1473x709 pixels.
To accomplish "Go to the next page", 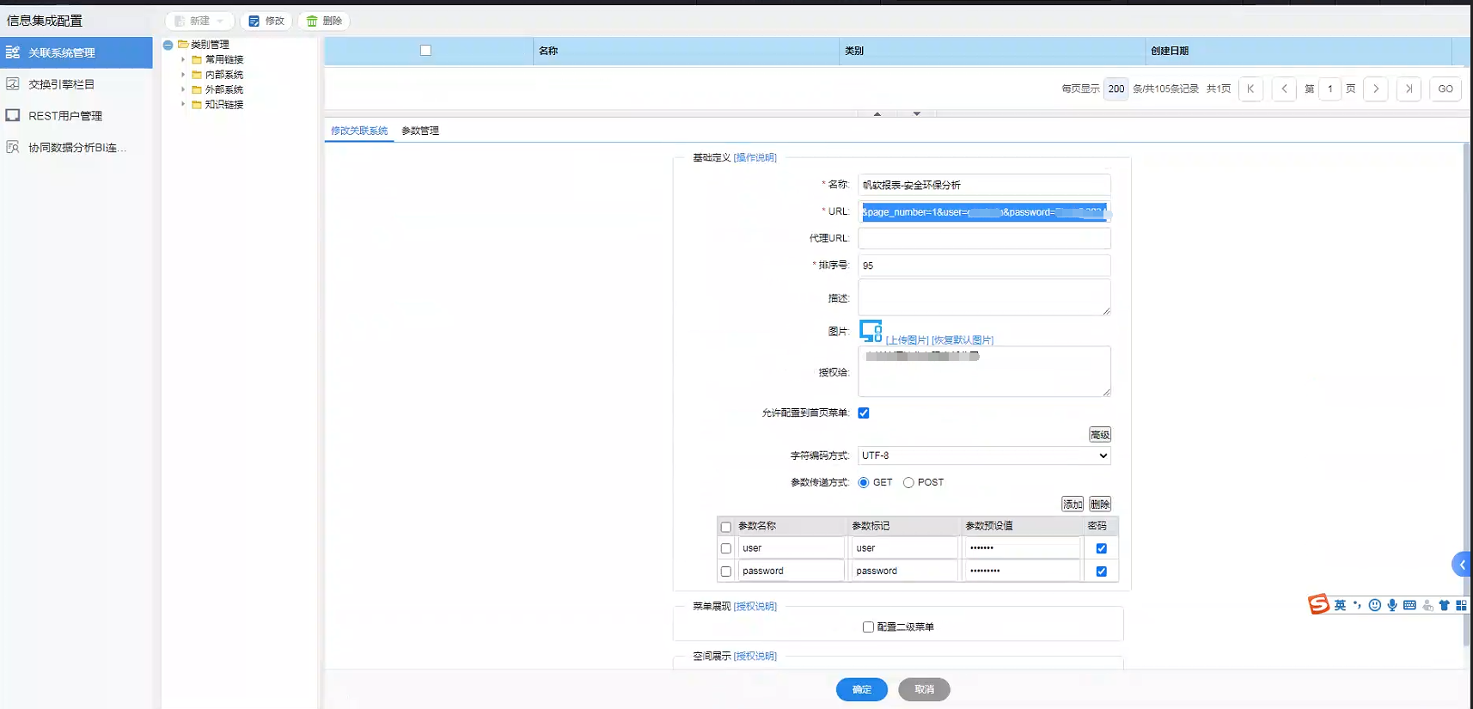I will [1376, 89].
